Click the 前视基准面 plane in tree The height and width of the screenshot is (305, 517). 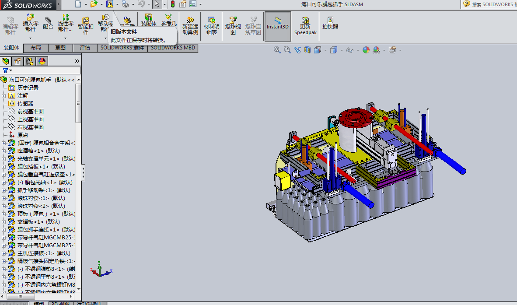(x=30, y=112)
